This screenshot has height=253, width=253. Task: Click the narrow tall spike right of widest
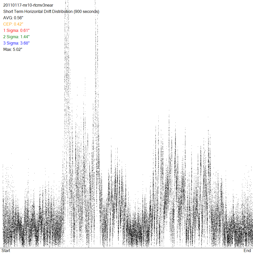pyautogui.click(x=96, y=76)
